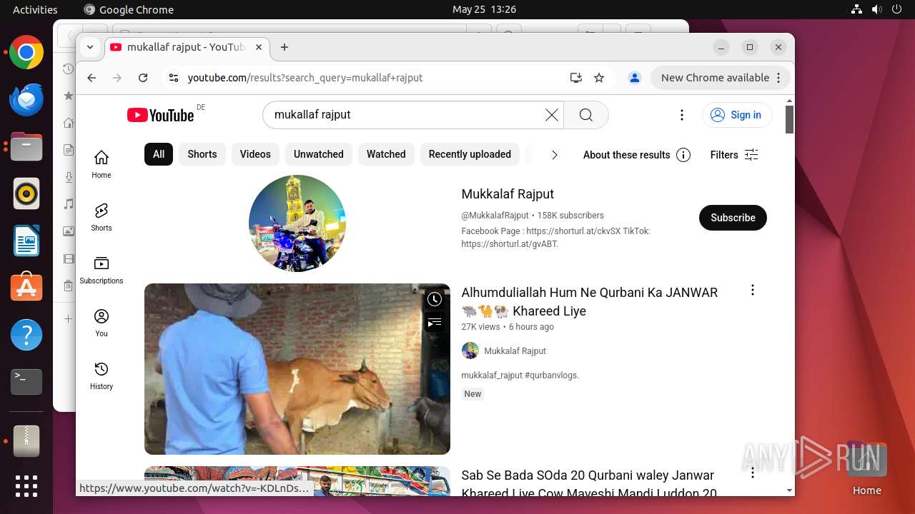Click the About these results info icon

pos(683,155)
